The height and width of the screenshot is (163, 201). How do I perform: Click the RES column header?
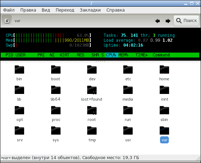point(81,55)
